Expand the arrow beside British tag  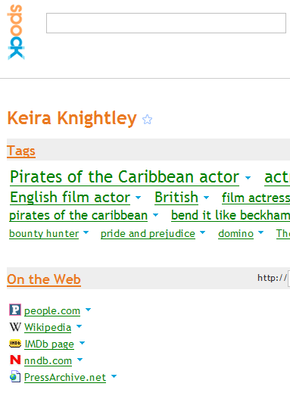click(x=206, y=197)
